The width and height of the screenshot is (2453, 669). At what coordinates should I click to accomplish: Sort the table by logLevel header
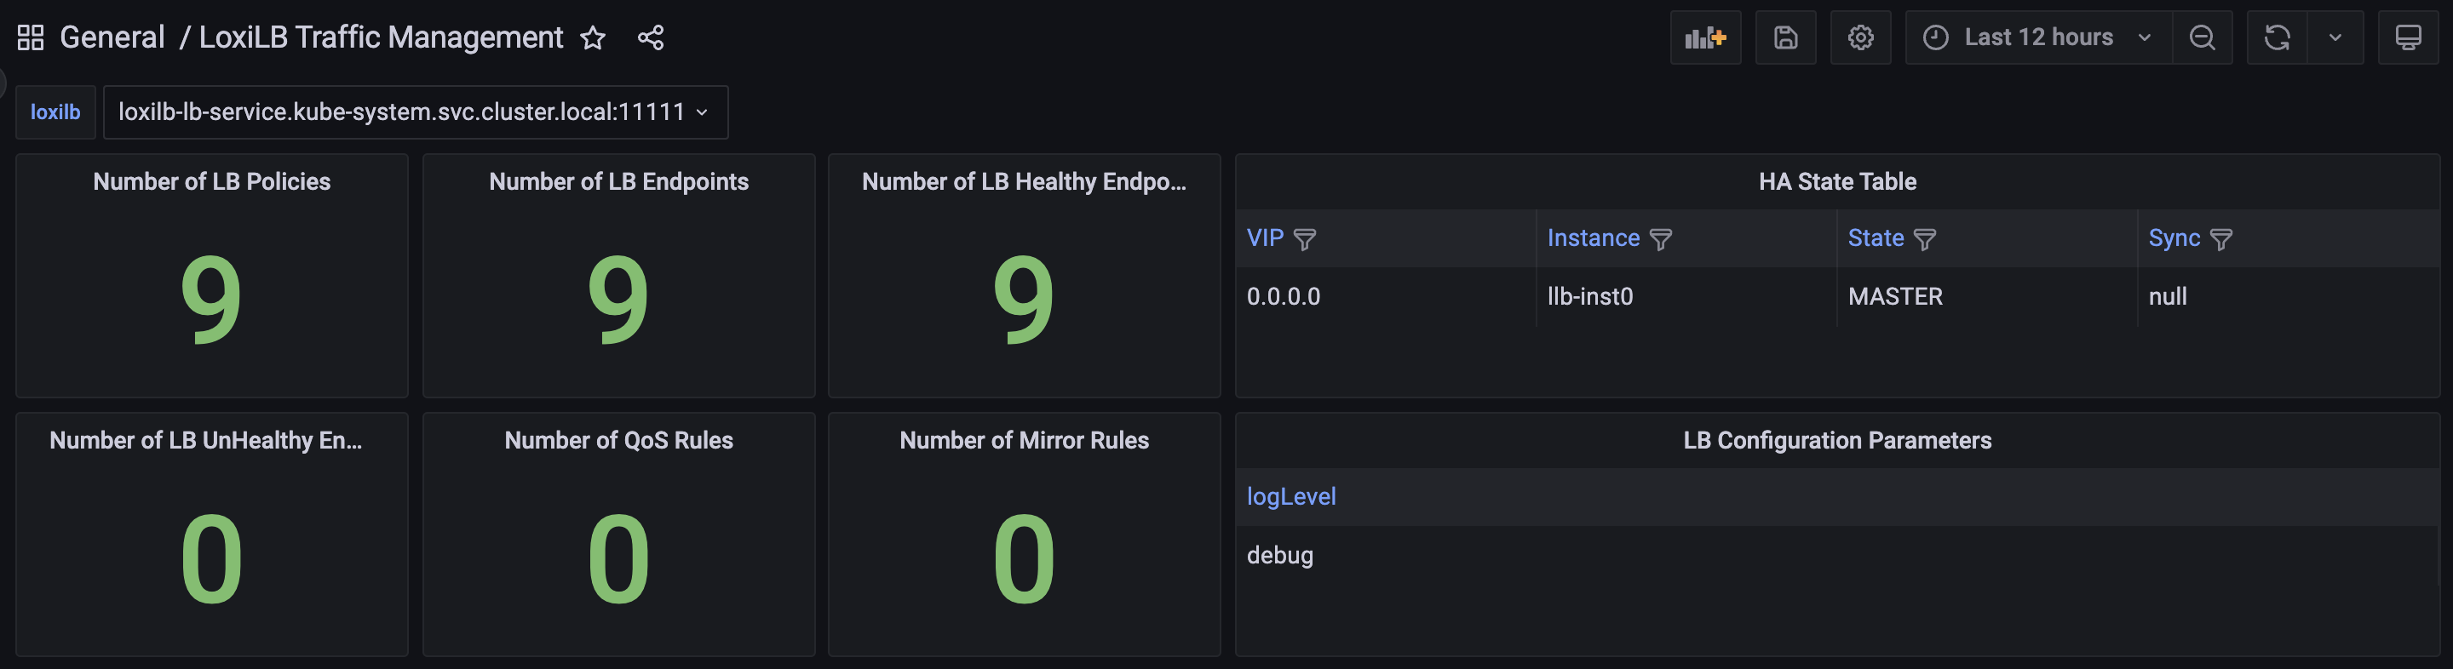(1291, 497)
